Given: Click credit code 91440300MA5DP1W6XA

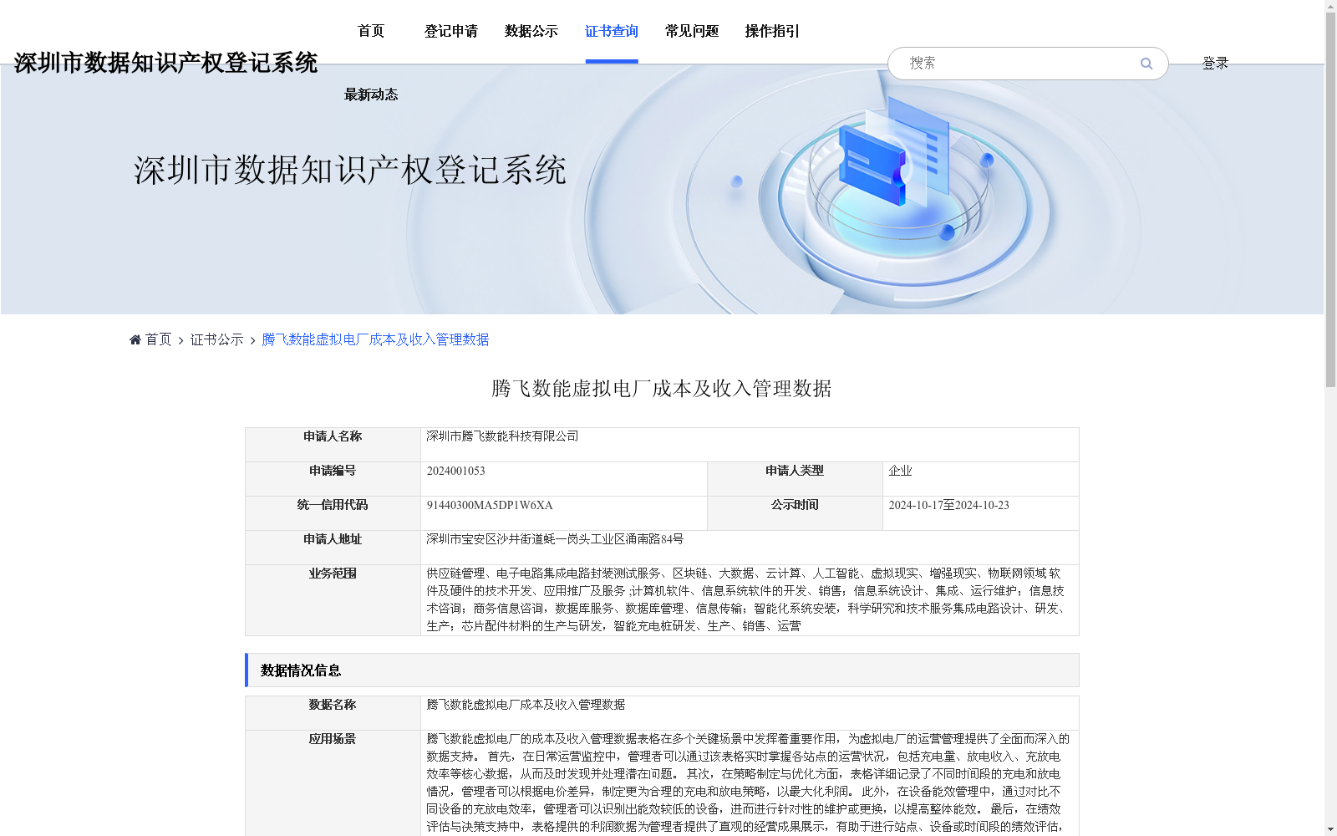Looking at the screenshot, I should [490, 505].
